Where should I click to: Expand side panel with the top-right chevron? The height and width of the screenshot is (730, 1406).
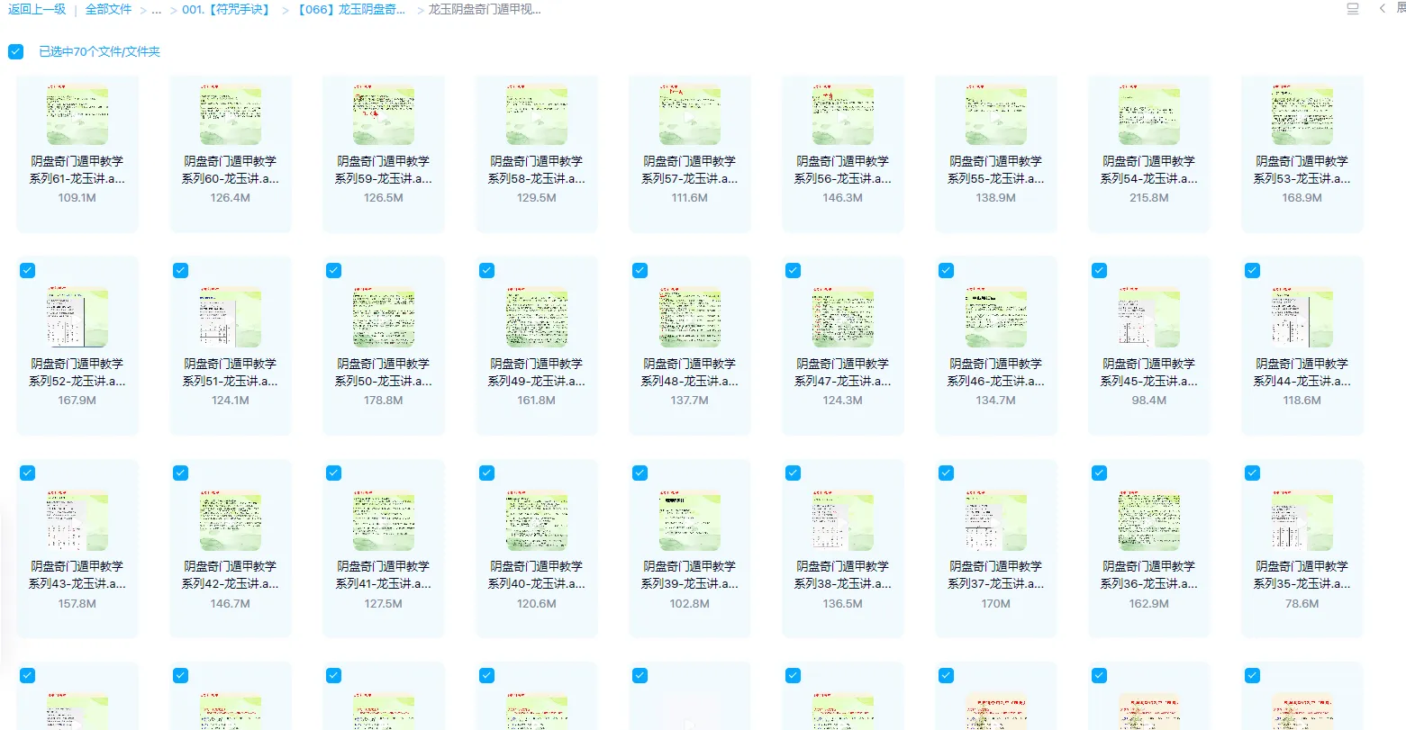pyautogui.click(x=1383, y=8)
